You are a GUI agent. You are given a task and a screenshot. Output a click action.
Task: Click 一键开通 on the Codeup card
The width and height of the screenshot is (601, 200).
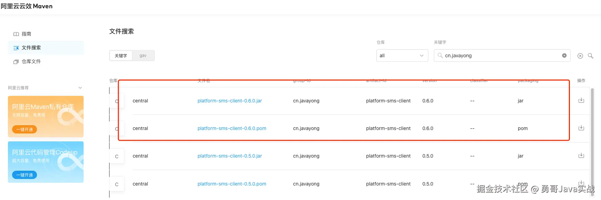click(x=25, y=175)
